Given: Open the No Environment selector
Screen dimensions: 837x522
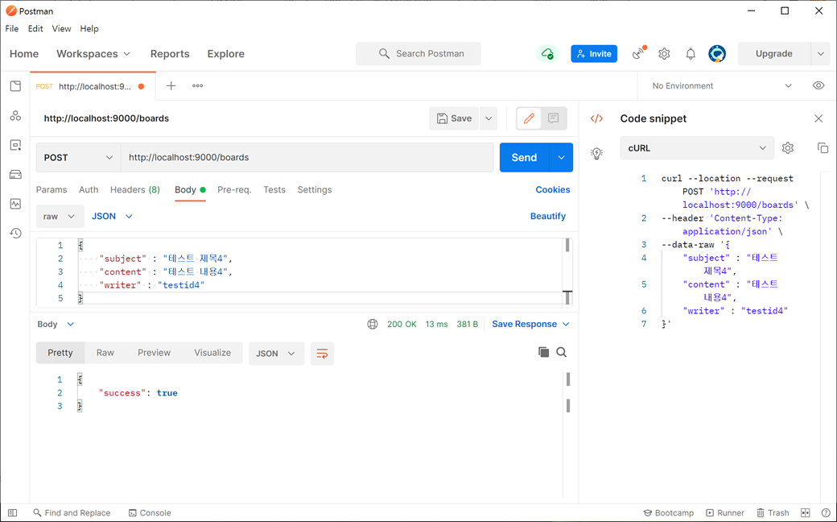Looking at the screenshot, I should [x=722, y=85].
